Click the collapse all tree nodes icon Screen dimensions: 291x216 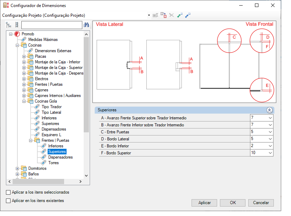16,25
